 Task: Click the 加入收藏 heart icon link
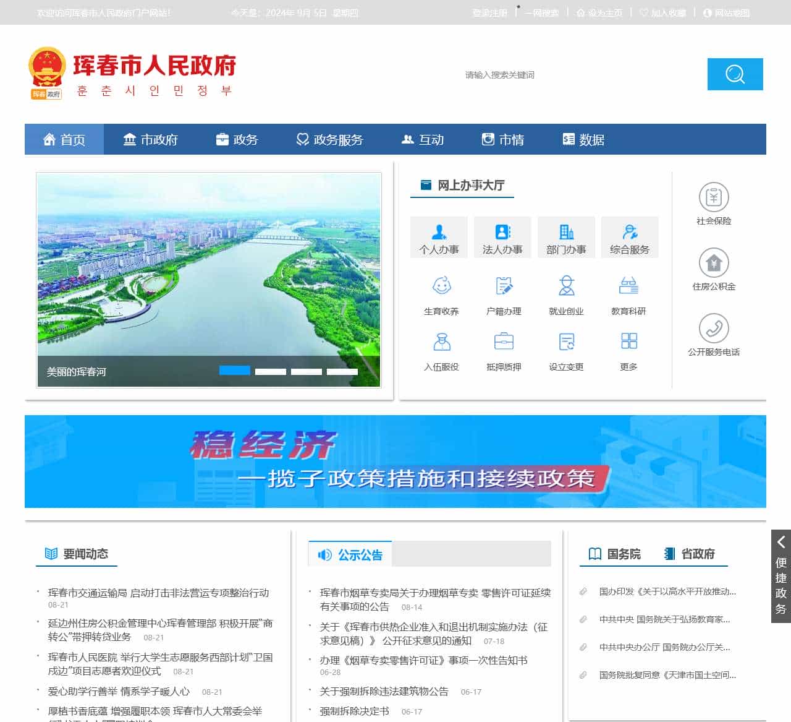(662, 12)
